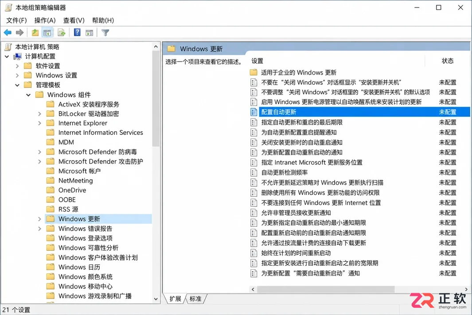
Task: Switch to the 标准 tab
Action: [195, 299]
